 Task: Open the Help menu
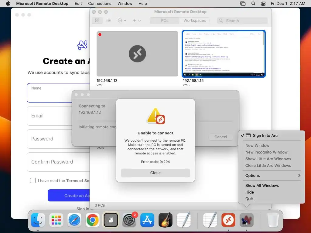coord(143,4)
